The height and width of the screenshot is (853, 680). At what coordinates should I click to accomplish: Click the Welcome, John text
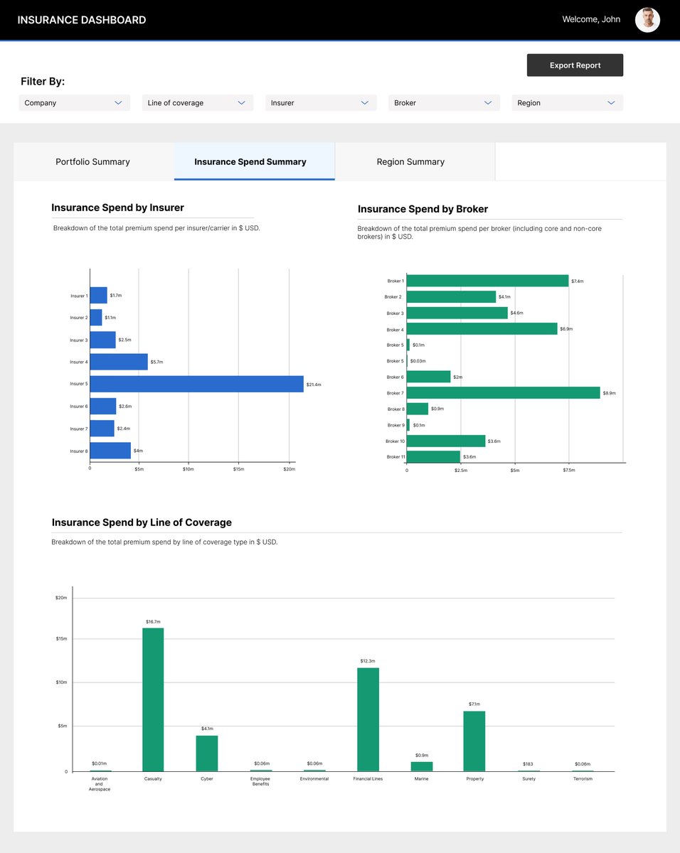[x=591, y=19]
